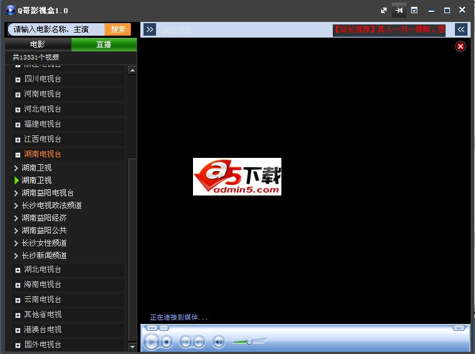Adjust the volume slider
Screen dimensions: 475x354
click(249, 341)
